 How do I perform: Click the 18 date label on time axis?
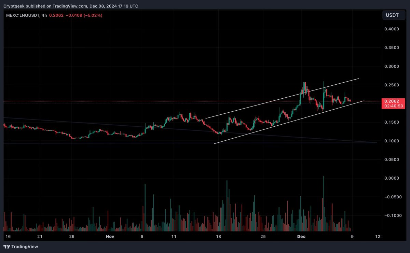click(219, 236)
